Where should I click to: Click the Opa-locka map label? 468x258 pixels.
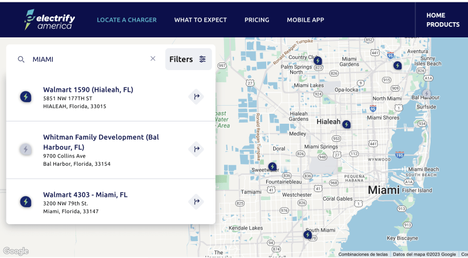(346, 90)
